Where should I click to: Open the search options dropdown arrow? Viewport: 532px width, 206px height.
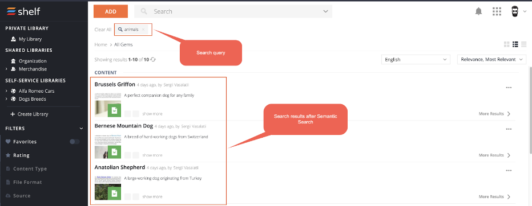(x=326, y=11)
